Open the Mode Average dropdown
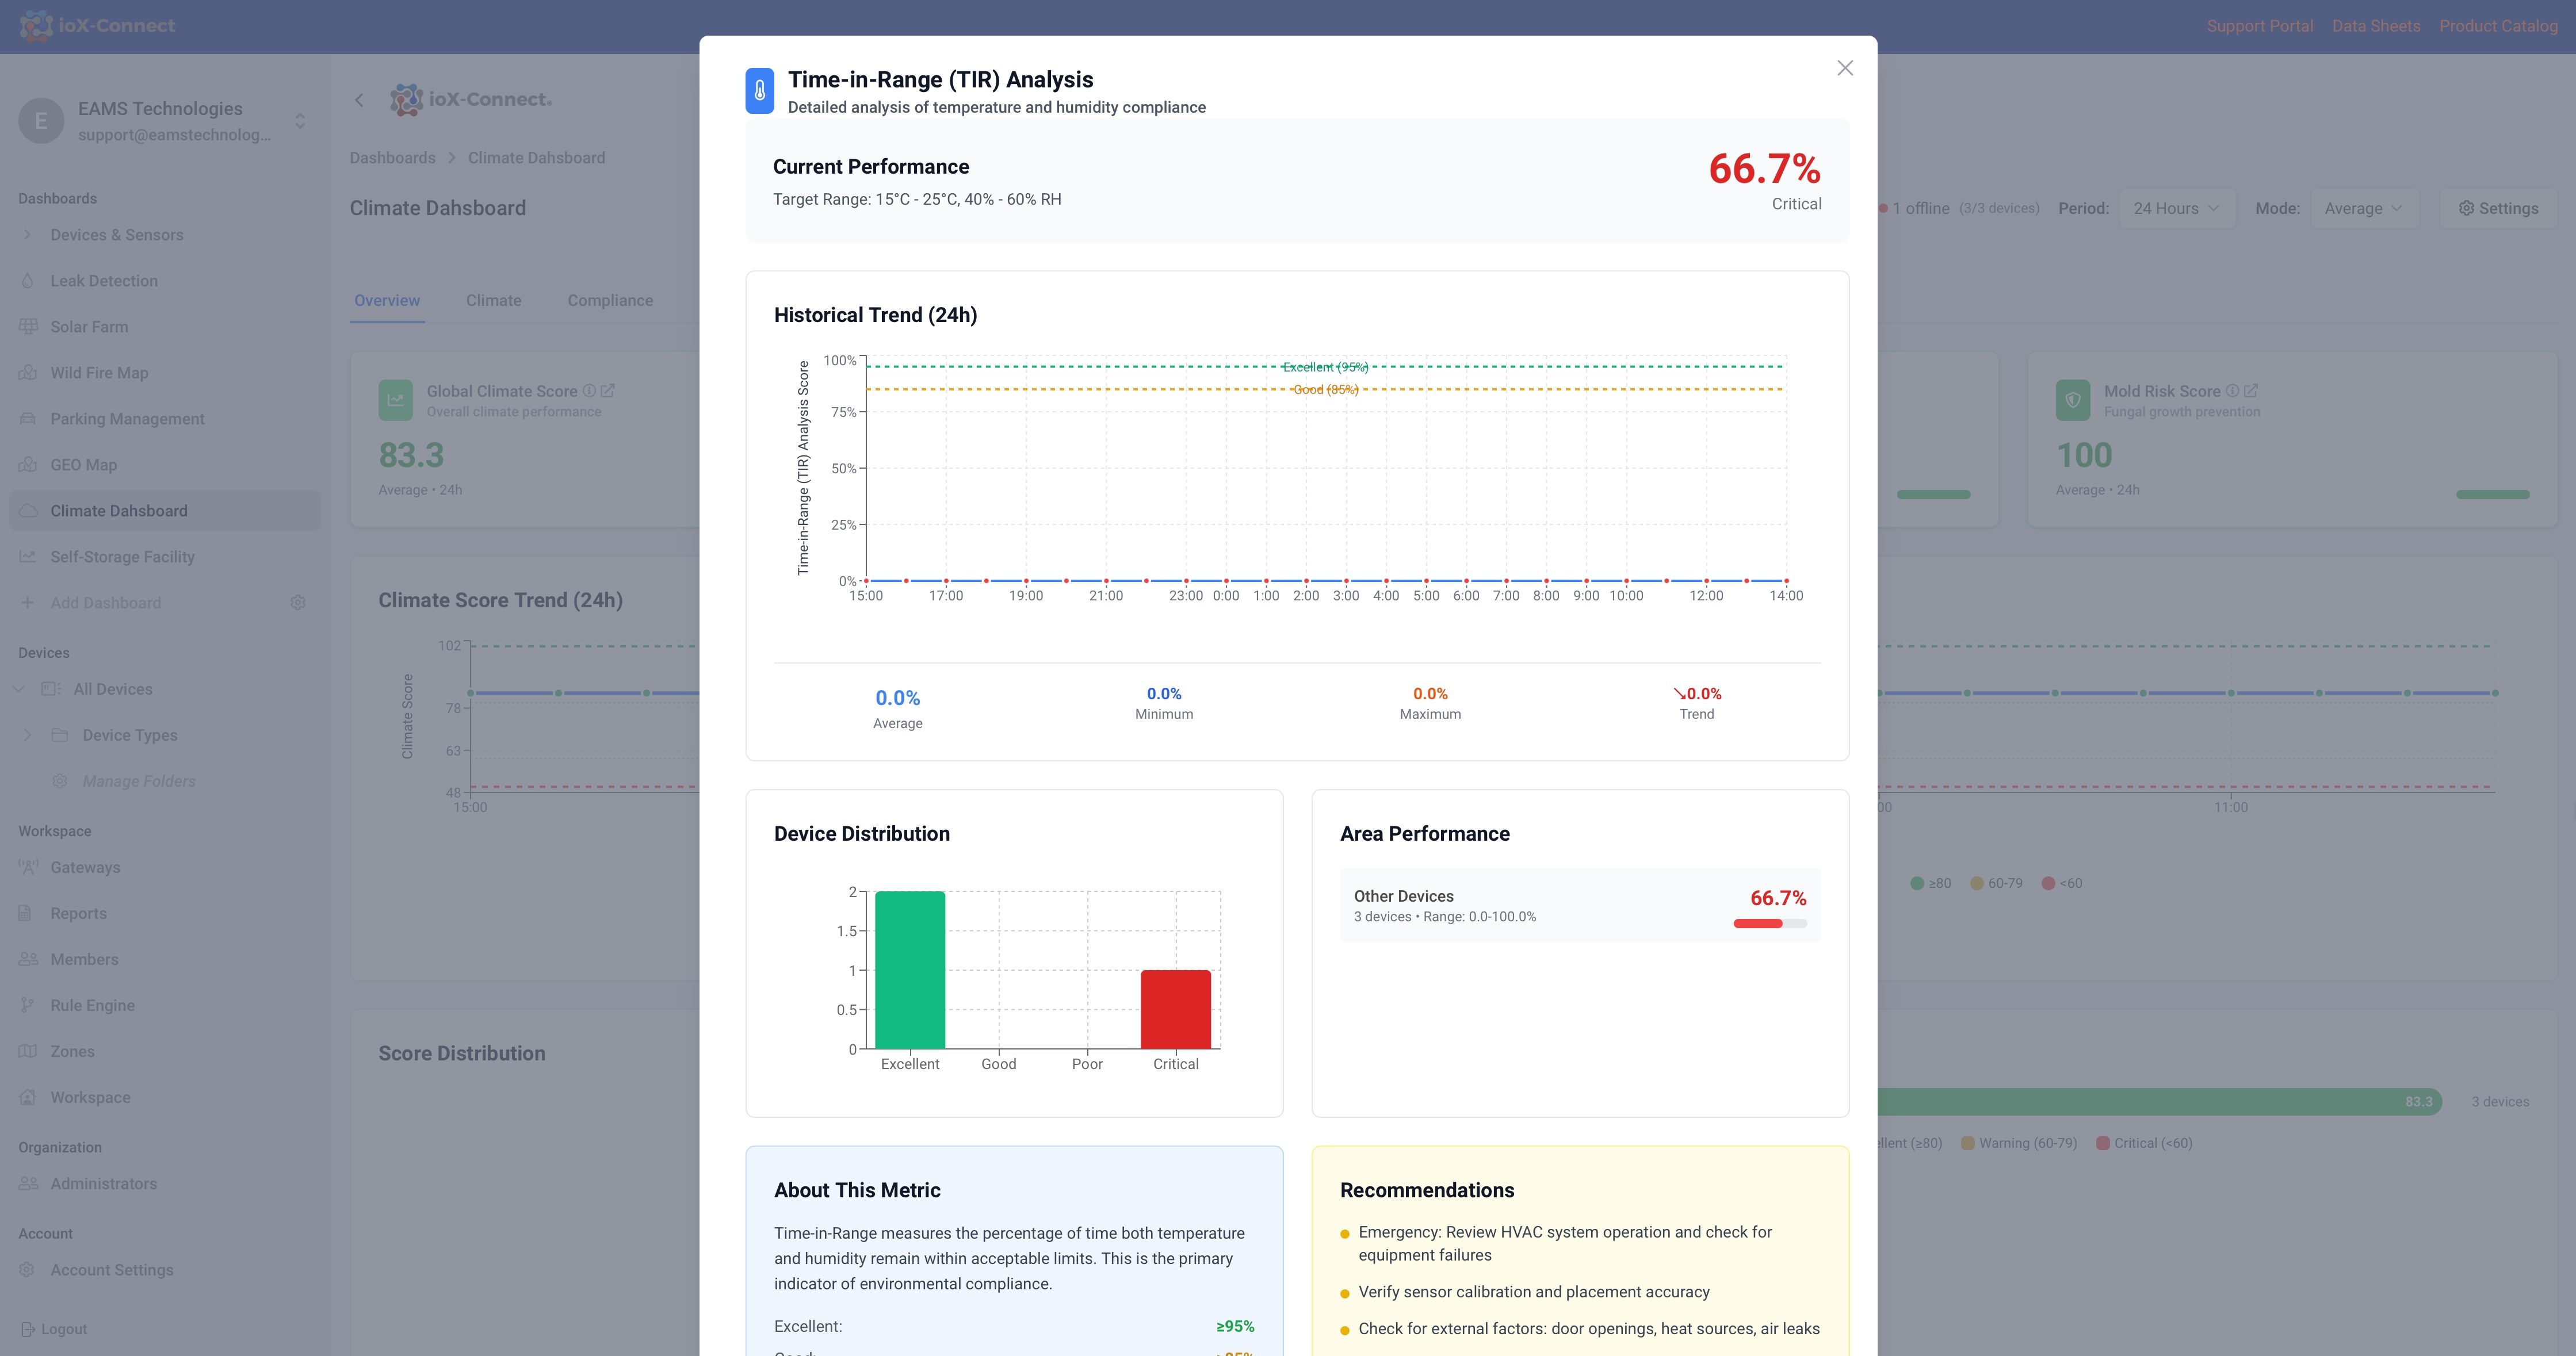2576x1356 pixels. tap(2363, 208)
